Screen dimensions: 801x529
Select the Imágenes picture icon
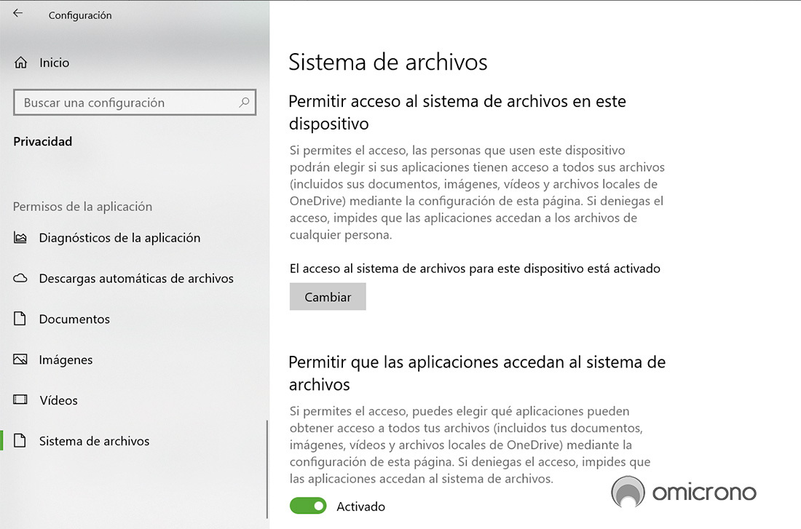(20, 359)
